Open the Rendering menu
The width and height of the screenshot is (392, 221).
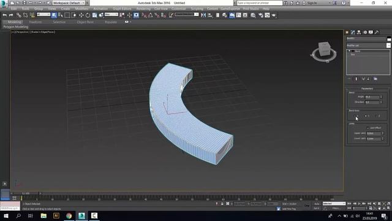143,9
